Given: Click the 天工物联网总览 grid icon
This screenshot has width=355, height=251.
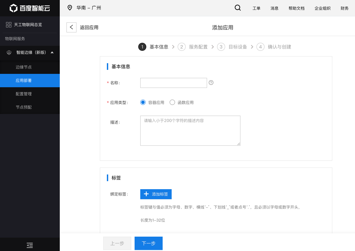Looking at the screenshot, I should [9, 25].
